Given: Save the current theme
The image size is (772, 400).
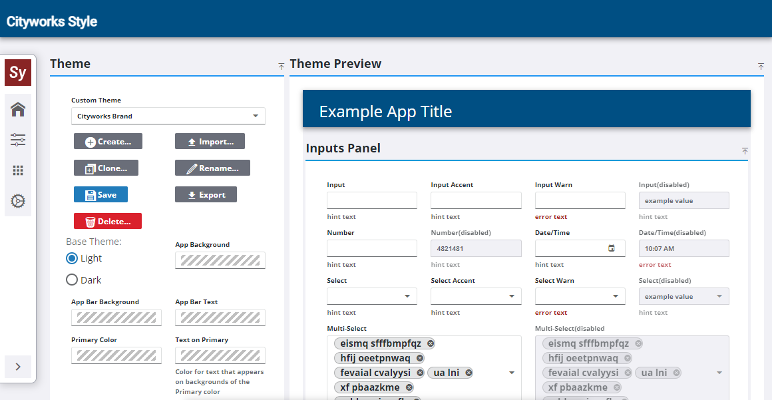Looking at the screenshot, I should [x=100, y=194].
